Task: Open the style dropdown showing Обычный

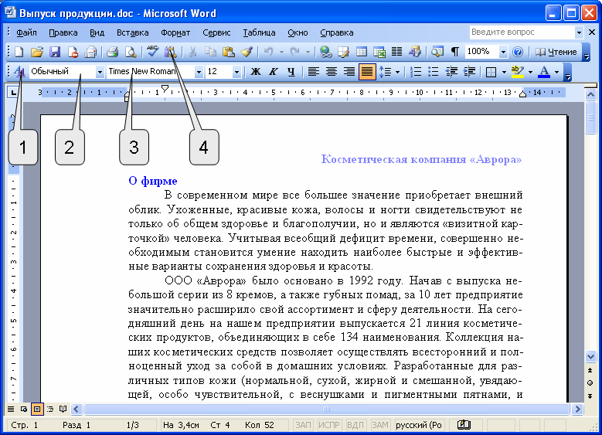Action: (100, 72)
